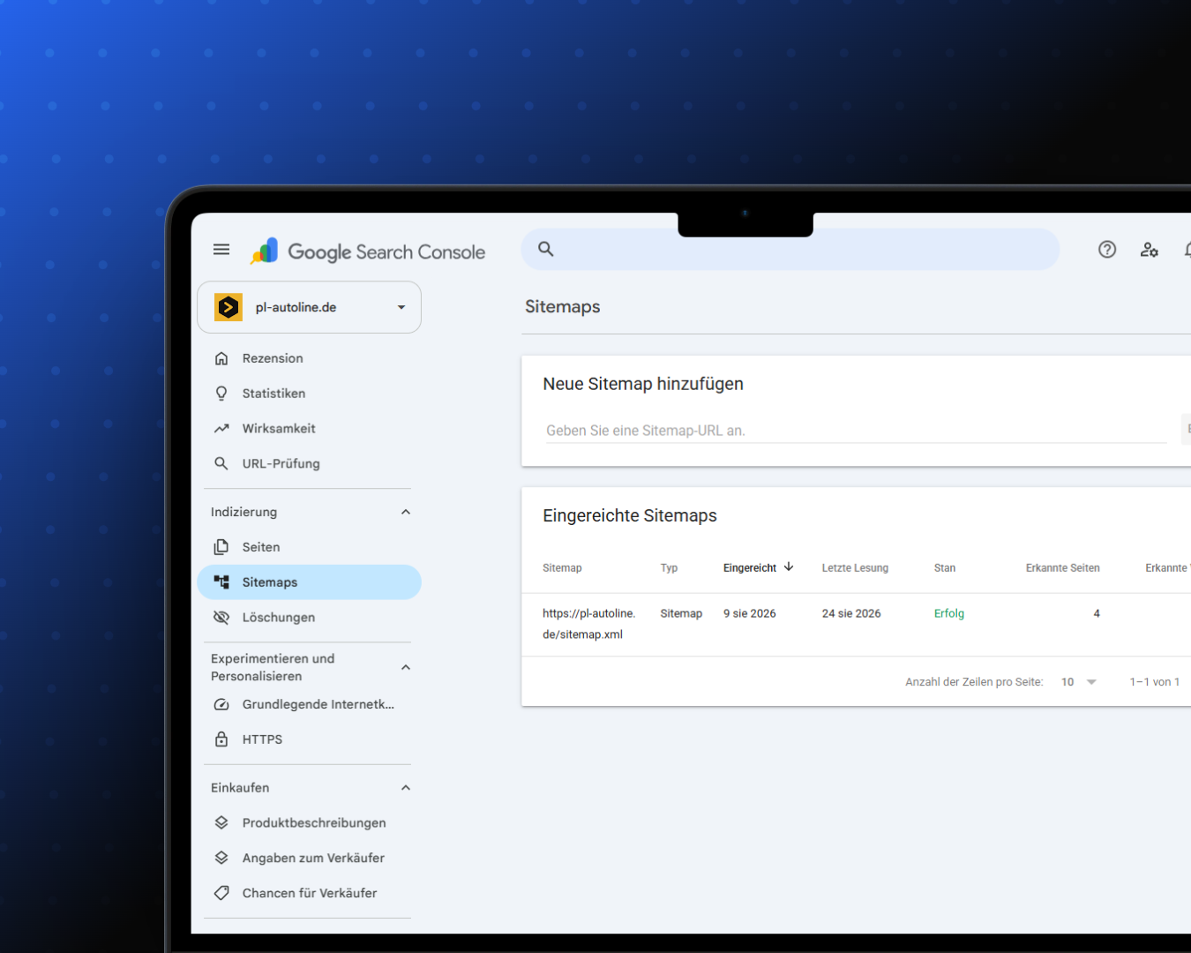Image resolution: width=1191 pixels, height=953 pixels.
Task: Click the Neue Sitemap hinzufügen heading
Action: point(643,384)
